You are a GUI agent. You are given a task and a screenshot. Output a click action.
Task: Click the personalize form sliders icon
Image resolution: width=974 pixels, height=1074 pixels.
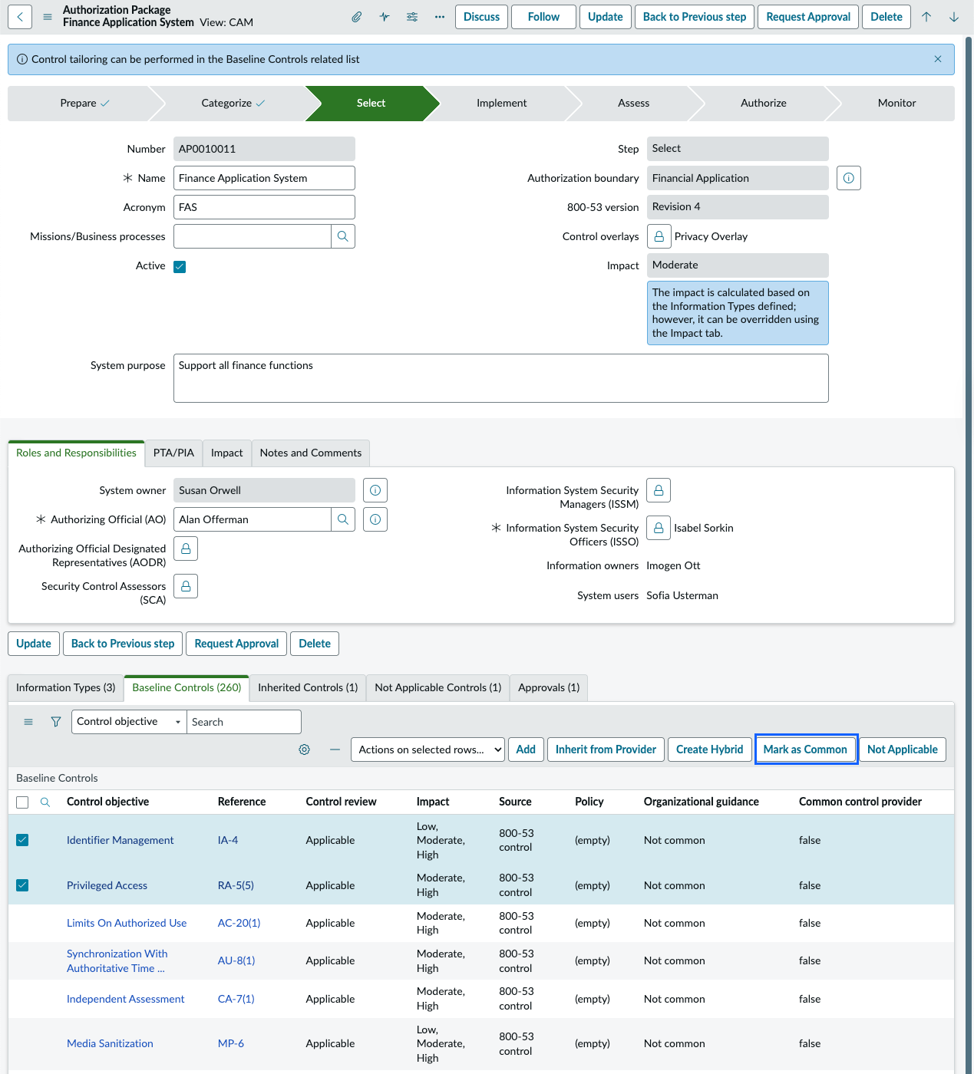click(x=412, y=17)
